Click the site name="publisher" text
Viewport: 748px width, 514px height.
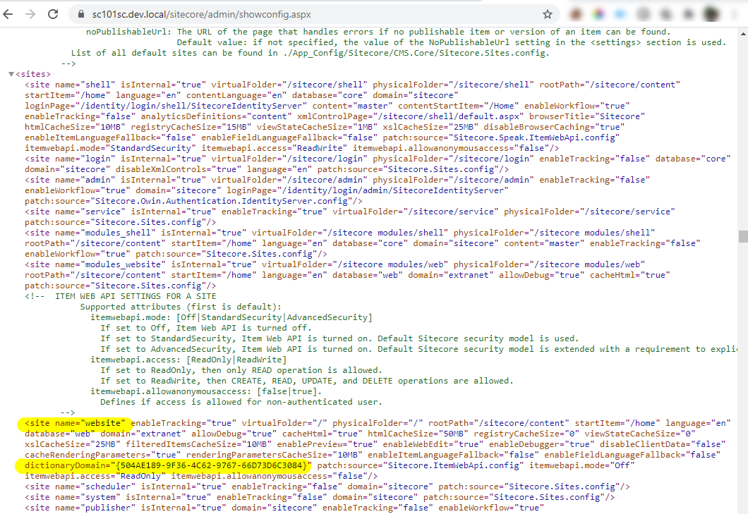(80, 508)
